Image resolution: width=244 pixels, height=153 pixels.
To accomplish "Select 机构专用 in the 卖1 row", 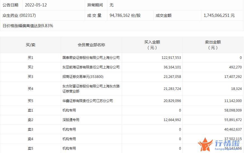I will click(69, 110).
